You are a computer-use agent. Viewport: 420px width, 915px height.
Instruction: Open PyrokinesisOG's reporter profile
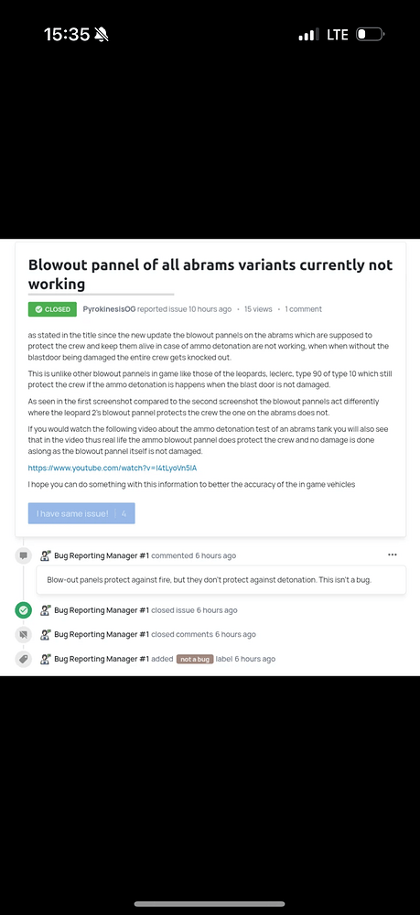click(x=109, y=309)
